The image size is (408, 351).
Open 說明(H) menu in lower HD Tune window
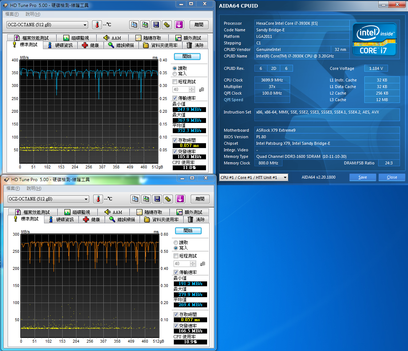click(34, 188)
